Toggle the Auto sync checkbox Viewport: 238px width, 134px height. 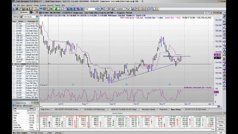pos(24,106)
